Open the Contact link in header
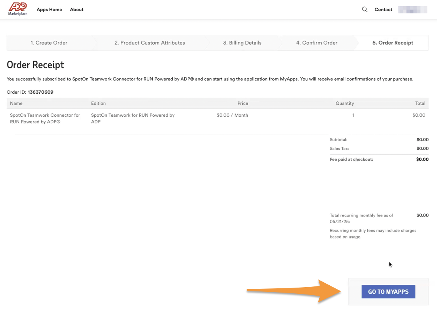 point(383,10)
